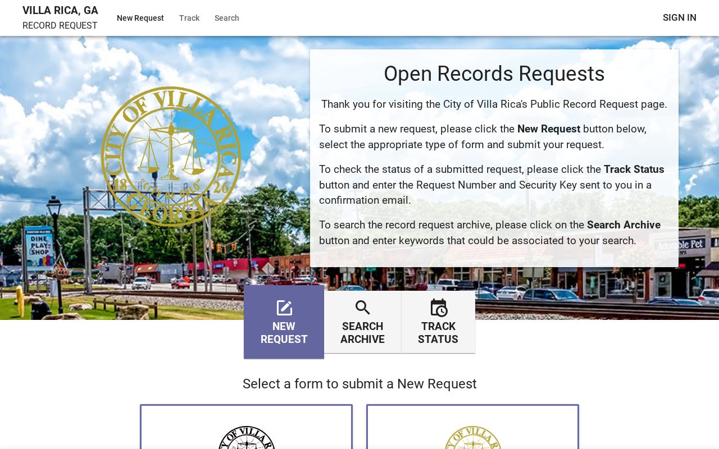Click the Search Archive magnifier icon
719x449 pixels.
(363, 308)
